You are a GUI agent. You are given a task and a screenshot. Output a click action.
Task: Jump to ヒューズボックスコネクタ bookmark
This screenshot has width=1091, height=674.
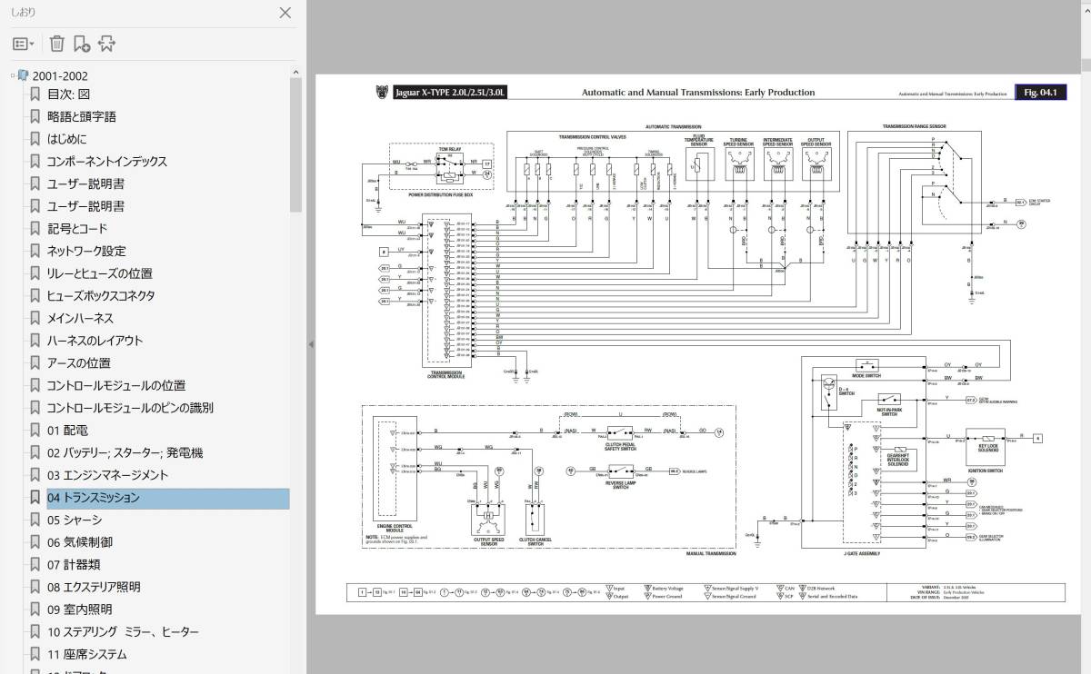(x=101, y=296)
